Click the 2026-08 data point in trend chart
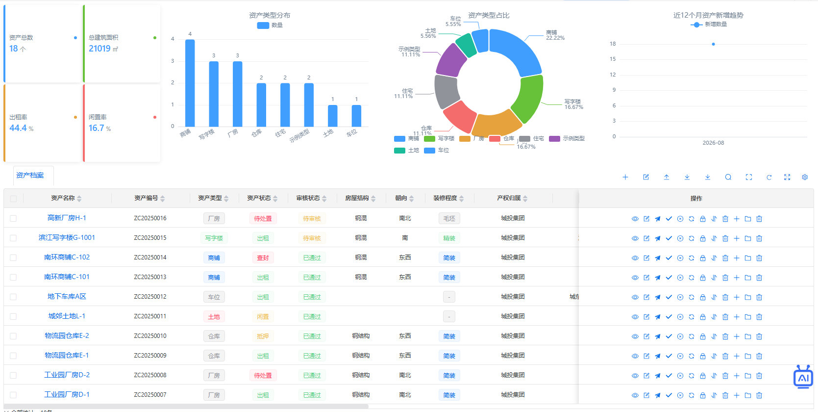Viewport: 818px width, 412px height. pyautogui.click(x=713, y=44)
